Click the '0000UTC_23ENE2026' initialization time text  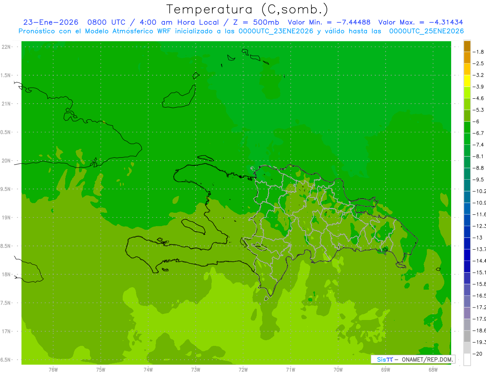click(276, 31)
